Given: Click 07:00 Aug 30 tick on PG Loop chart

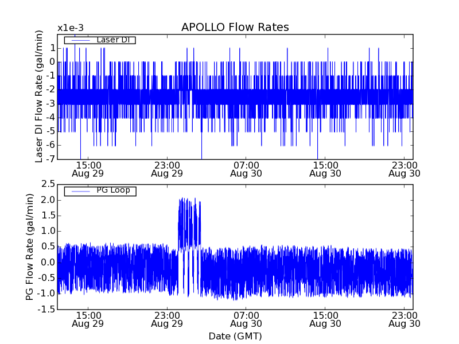Looking at the screenshot, I should pos(246,319).
